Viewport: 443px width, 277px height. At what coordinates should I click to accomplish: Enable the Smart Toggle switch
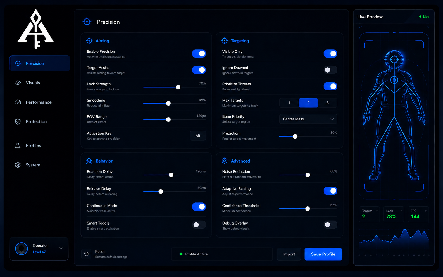pyautogui.click(x=199, y=225)
